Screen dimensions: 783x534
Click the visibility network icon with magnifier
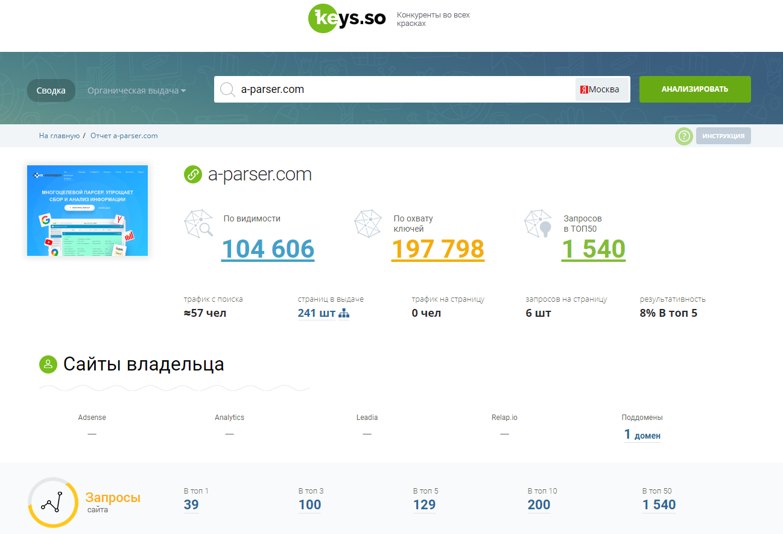point(198,224)
